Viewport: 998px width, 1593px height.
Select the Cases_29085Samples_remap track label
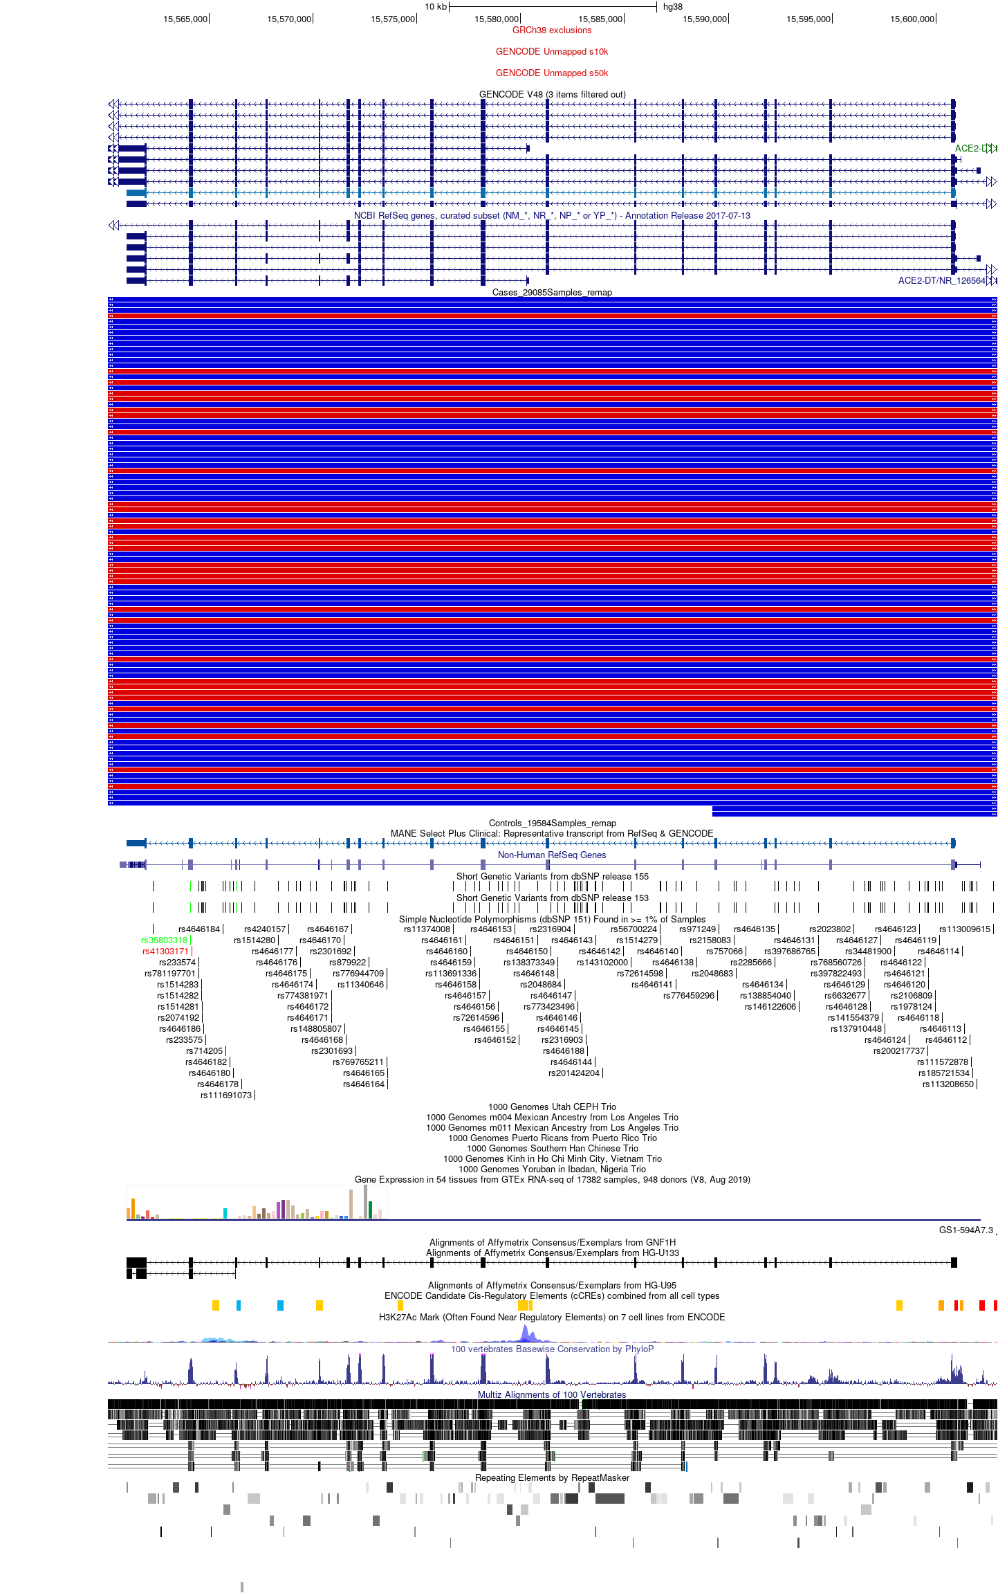[x=551, y=292]
